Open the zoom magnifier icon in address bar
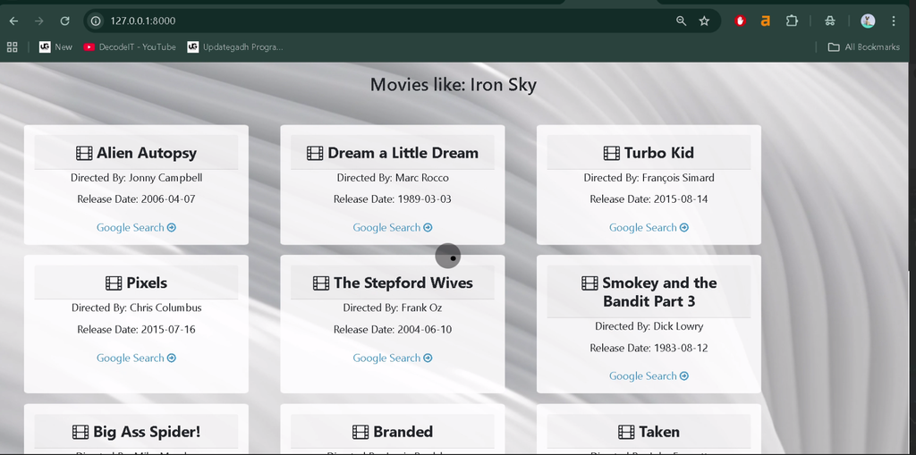The height and width of the screenshot is (455, 916). [681, 21]
